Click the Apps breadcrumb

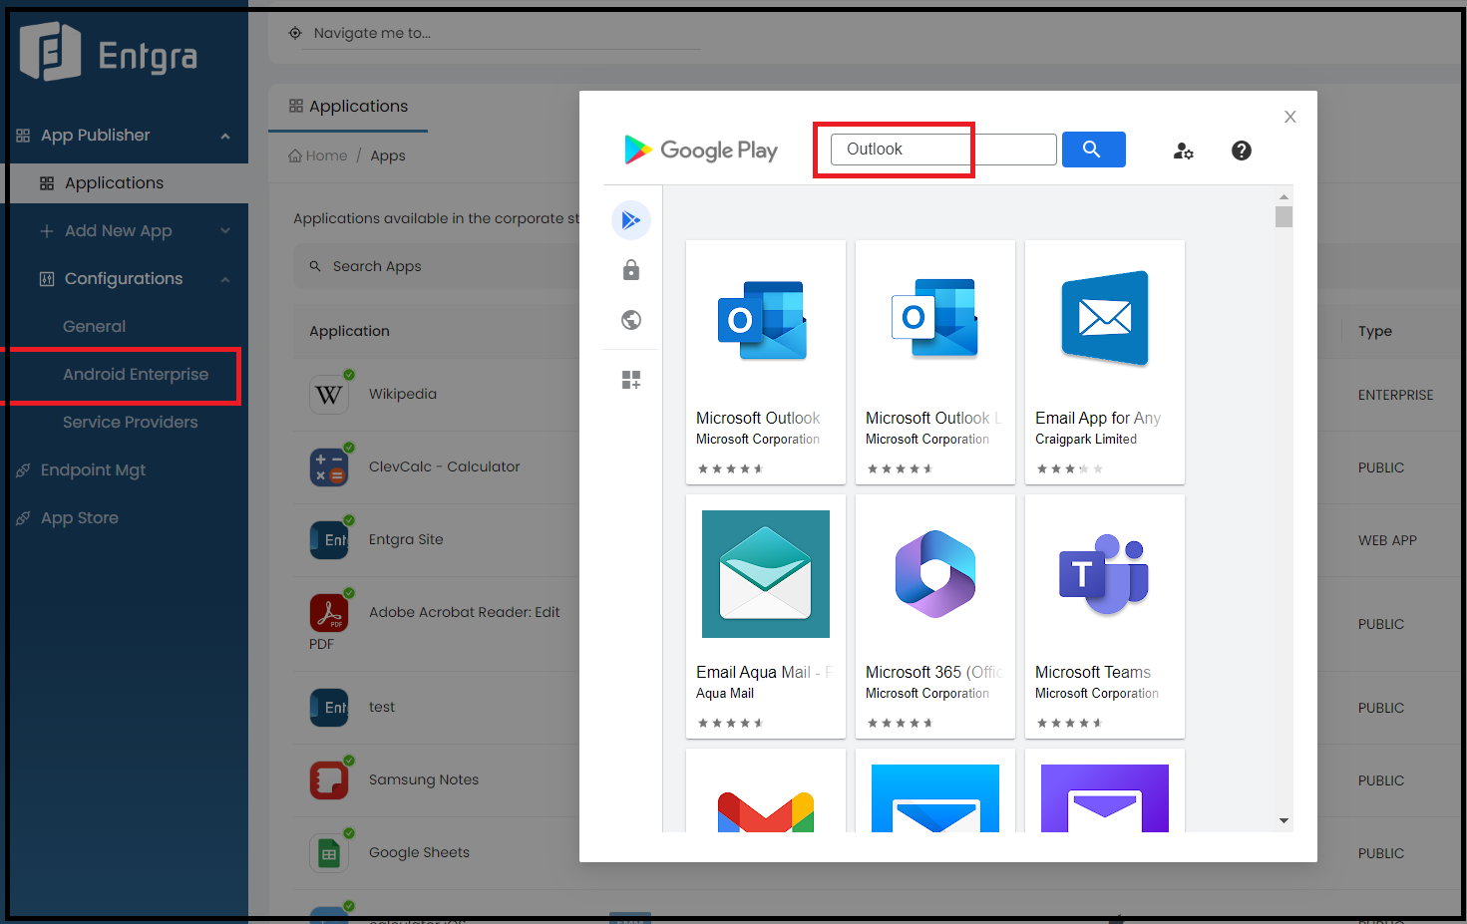pyautogui.click(x=388, y=155)
